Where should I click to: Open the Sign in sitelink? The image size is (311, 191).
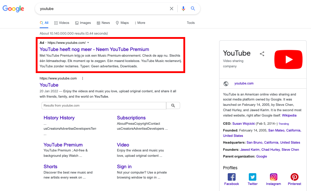coord(124,167)
